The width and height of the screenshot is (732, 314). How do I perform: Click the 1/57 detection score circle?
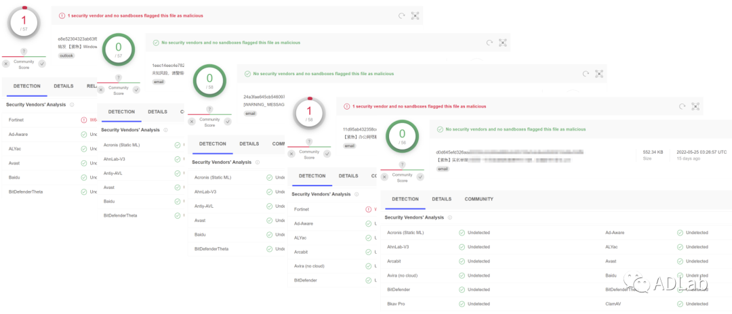click(x=24, y=23)
